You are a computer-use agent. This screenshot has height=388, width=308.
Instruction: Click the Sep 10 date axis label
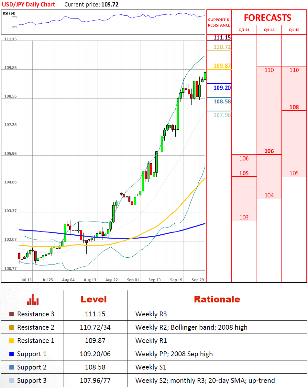click(x=155, y=280)
